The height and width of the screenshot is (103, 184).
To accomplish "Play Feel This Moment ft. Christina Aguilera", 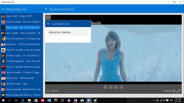I will (21, 39).
